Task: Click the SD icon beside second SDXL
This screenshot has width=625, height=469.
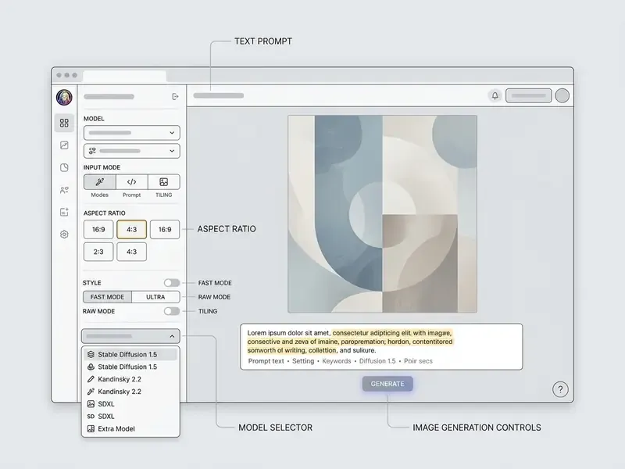Action: coord(91,417)
